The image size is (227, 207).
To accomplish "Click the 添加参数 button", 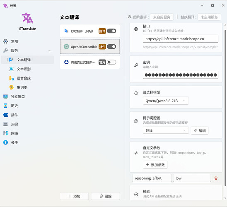I will pyautogui.click(x=155, y=165).
